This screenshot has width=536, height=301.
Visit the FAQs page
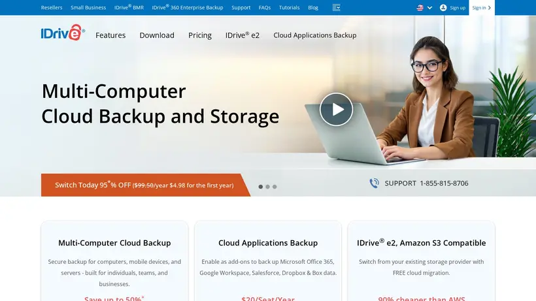tap(265, 7)
